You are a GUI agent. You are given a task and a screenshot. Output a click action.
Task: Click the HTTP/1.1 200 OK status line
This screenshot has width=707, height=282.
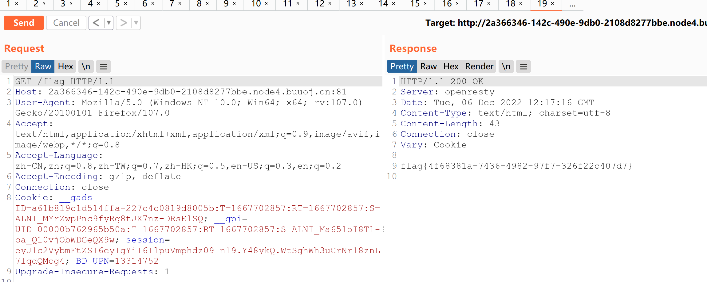coord(442,81)
